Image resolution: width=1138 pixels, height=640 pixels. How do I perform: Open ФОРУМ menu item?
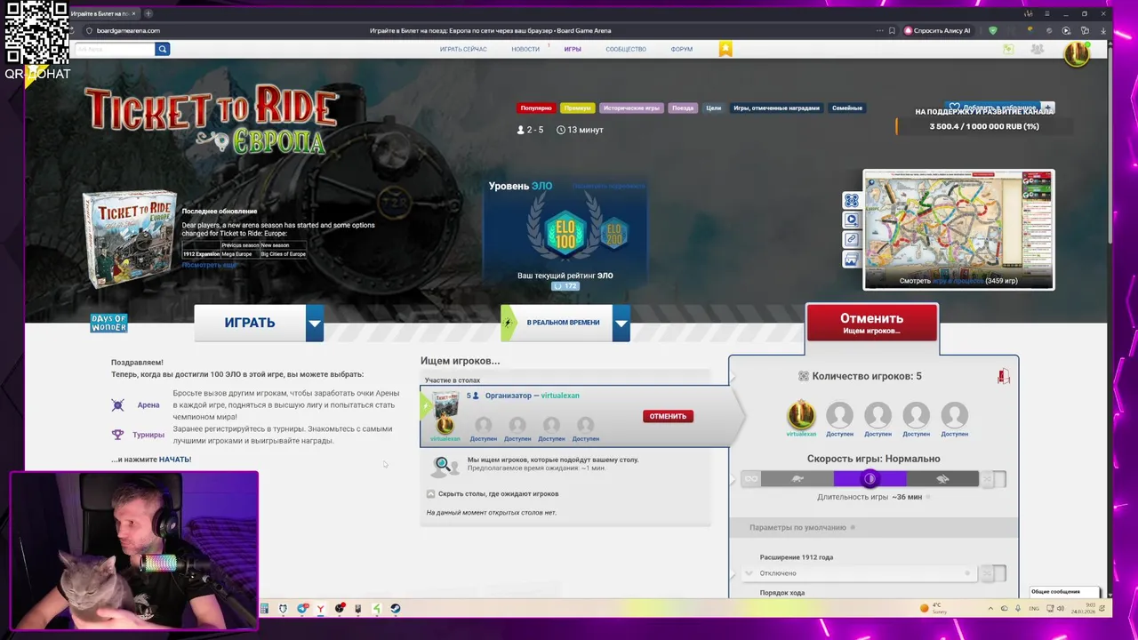[682, 49]
